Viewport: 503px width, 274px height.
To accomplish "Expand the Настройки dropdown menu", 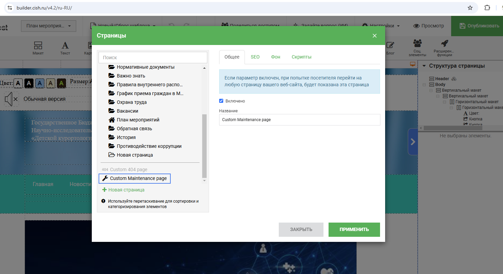I will coord(381,26).
